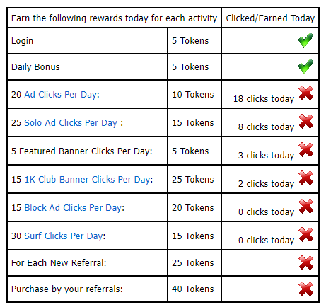
Task: Select the Clicked/Earned Today column header
Action: (x=270, y=18)
